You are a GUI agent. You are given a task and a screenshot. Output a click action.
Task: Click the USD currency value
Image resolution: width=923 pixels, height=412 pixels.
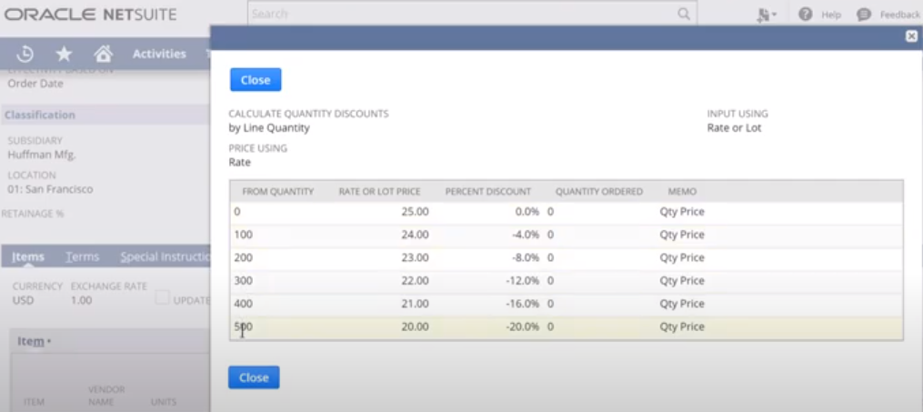point(23,300)
